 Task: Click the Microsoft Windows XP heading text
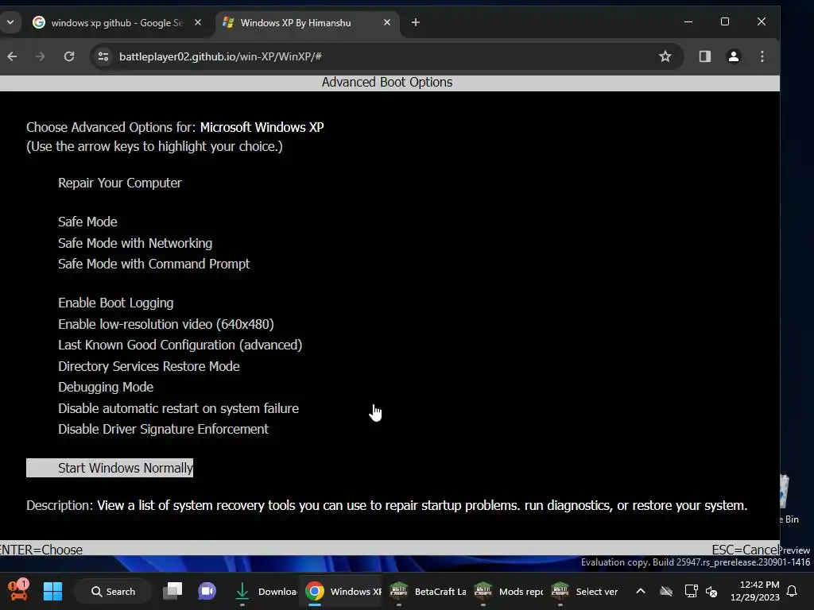click(x=262, y=128)
